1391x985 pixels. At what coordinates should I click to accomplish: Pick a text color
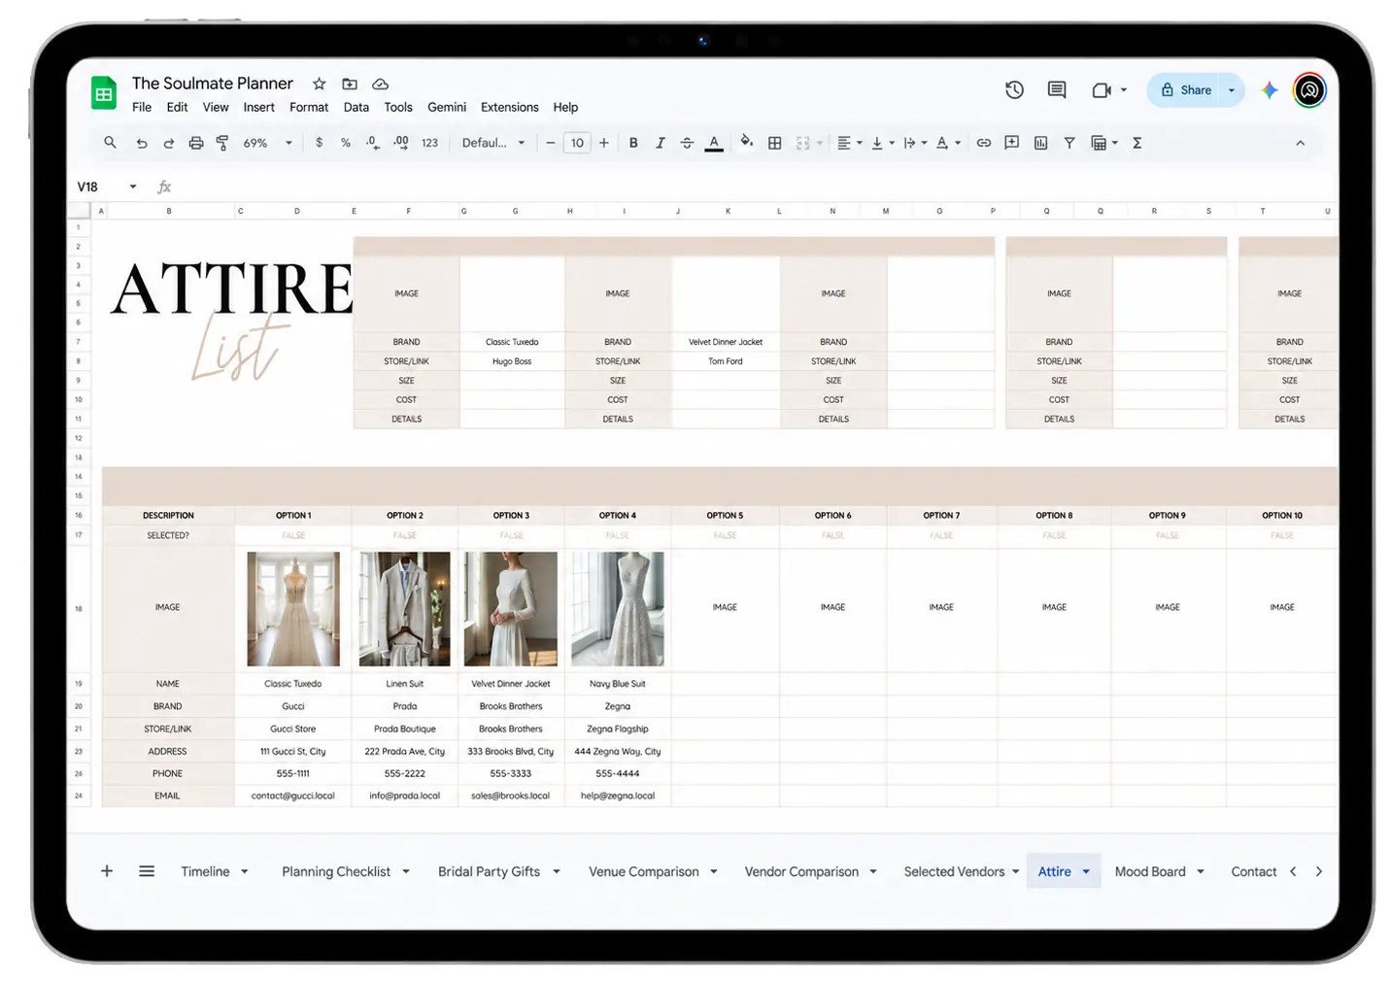(x=714, y=143)
